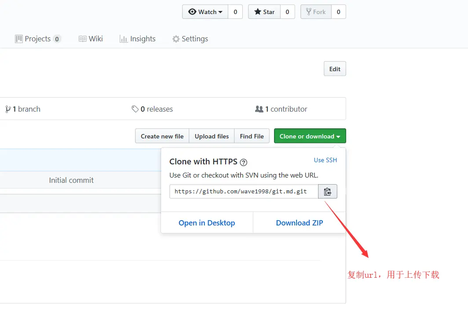This screenshot has height=316, width=468.
Task: Edit the repository description
Action: coord(335,69)
